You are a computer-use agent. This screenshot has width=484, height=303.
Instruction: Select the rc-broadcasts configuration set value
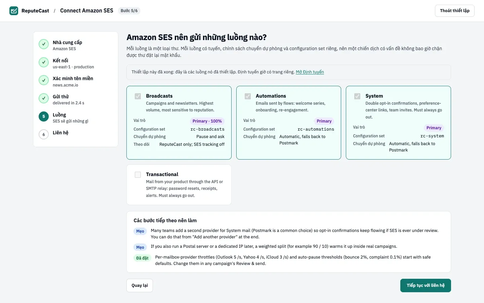[x=207, y=129]
